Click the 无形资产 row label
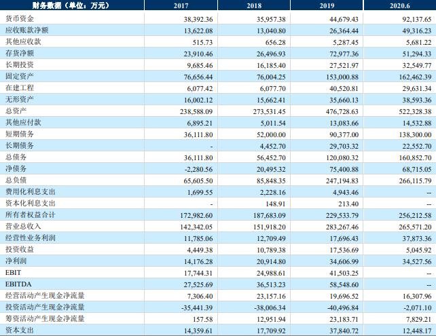The width and height of the screenshot is (436, 336). click(x=20, y=99)
